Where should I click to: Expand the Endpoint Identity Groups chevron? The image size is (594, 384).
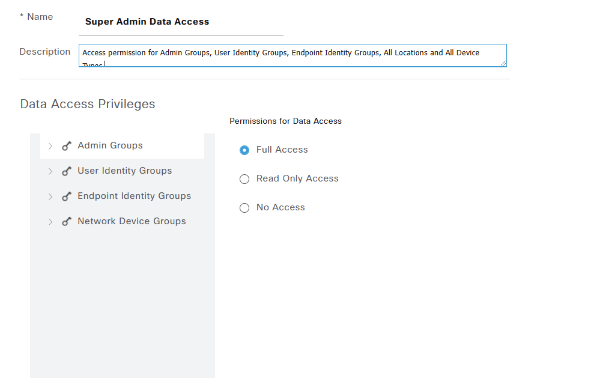pyautogui.click(x=50, y=197)
